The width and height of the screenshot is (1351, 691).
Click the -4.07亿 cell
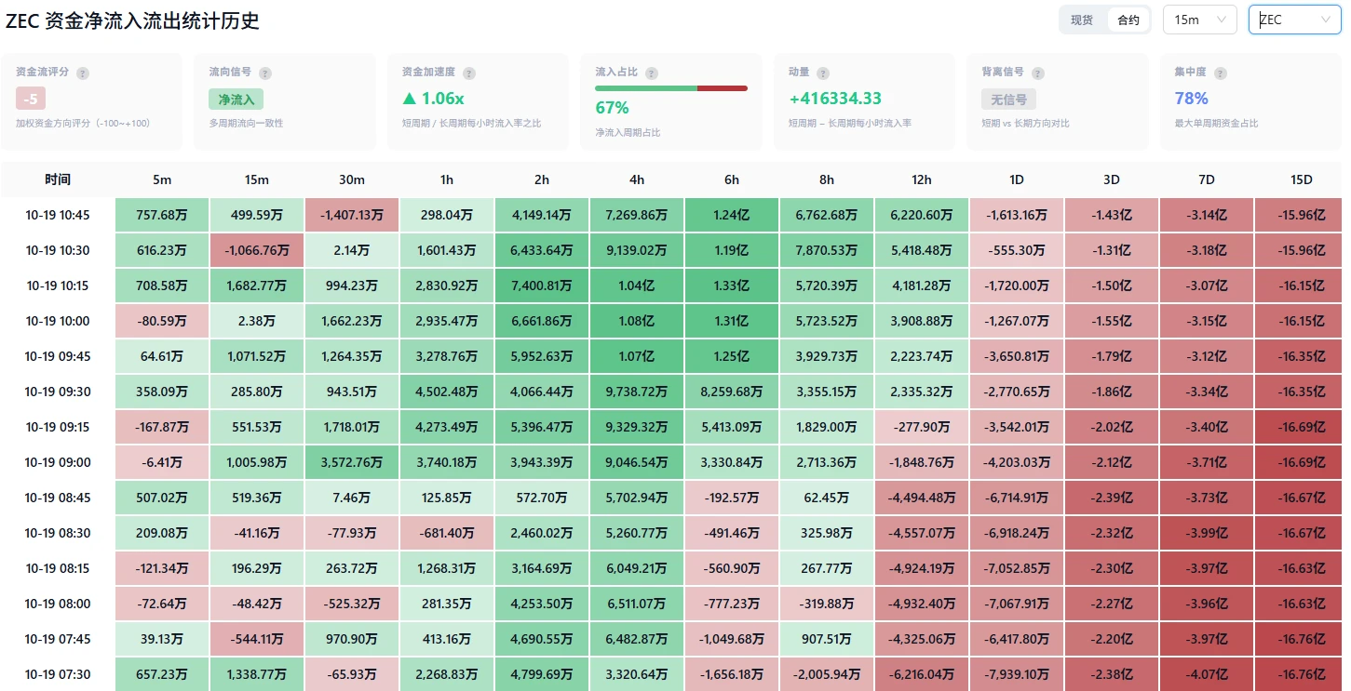1207,674
